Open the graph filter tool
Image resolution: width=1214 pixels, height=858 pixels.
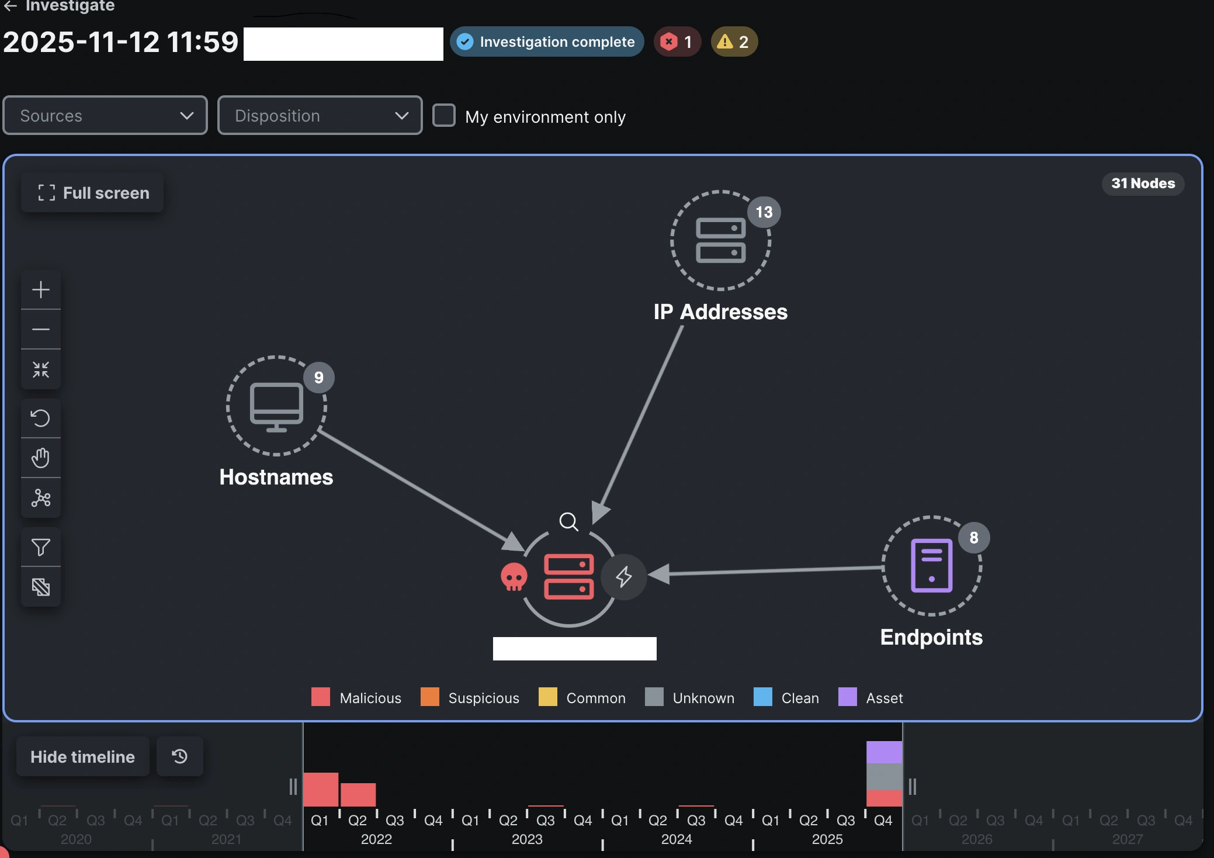point(41,546)
